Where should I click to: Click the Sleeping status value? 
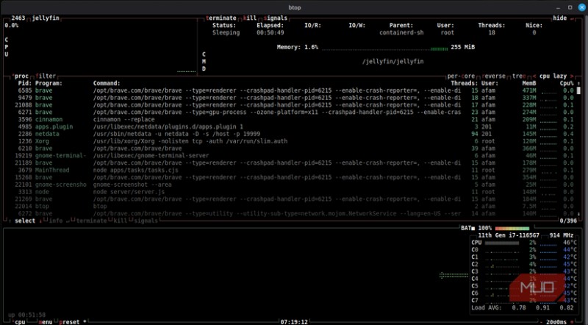tap(226, 32)
